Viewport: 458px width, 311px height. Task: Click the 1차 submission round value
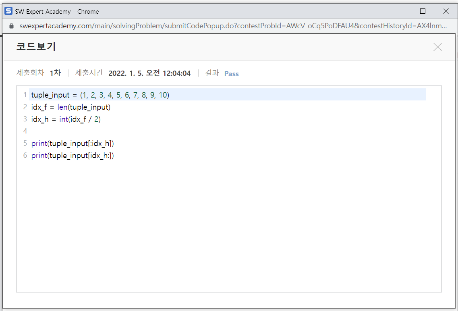tap(55, 73)
